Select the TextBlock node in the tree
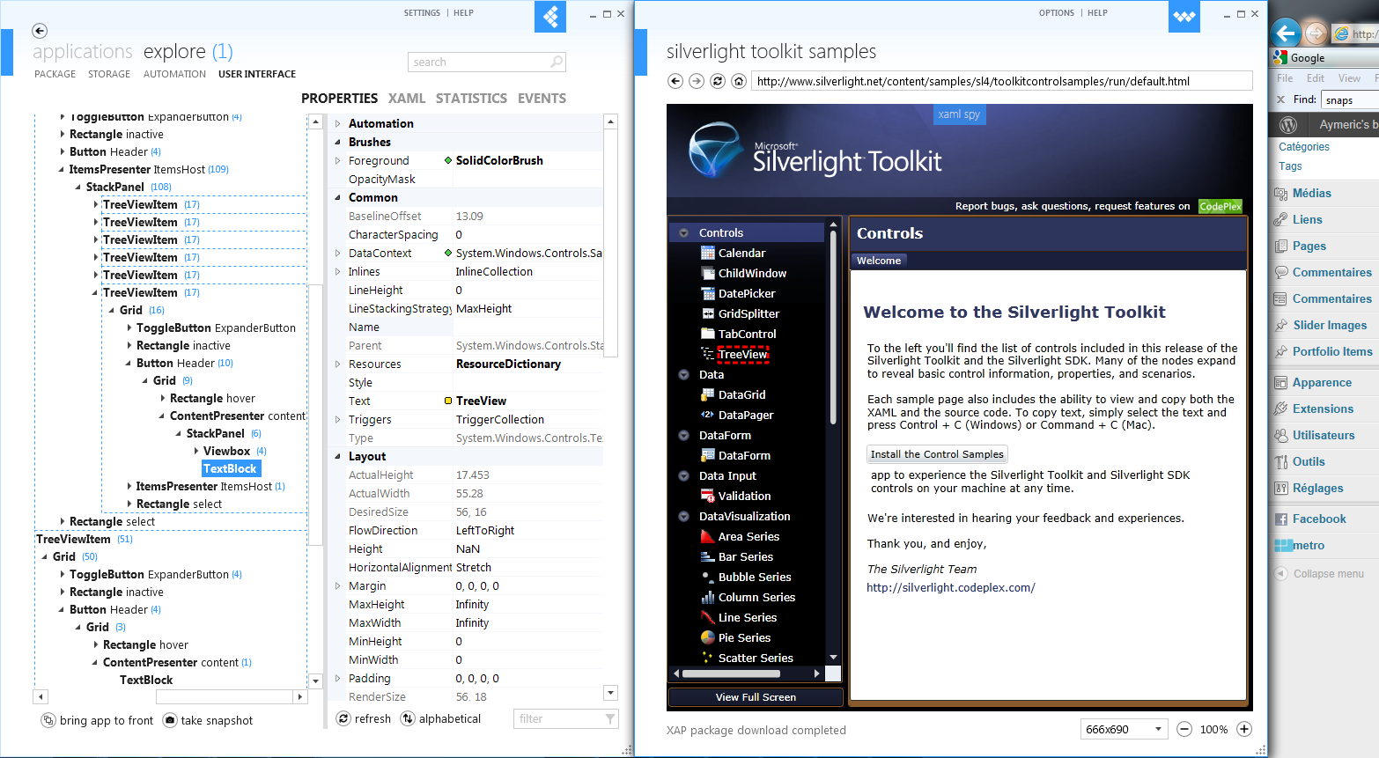Viewport: 1379px width, 758px height. point(231,468)
